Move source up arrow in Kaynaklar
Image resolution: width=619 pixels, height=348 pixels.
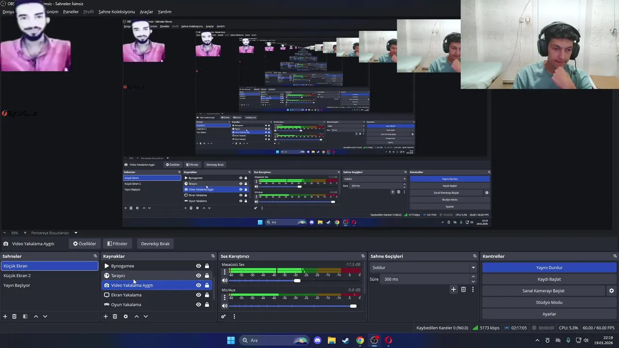[136, 317]
